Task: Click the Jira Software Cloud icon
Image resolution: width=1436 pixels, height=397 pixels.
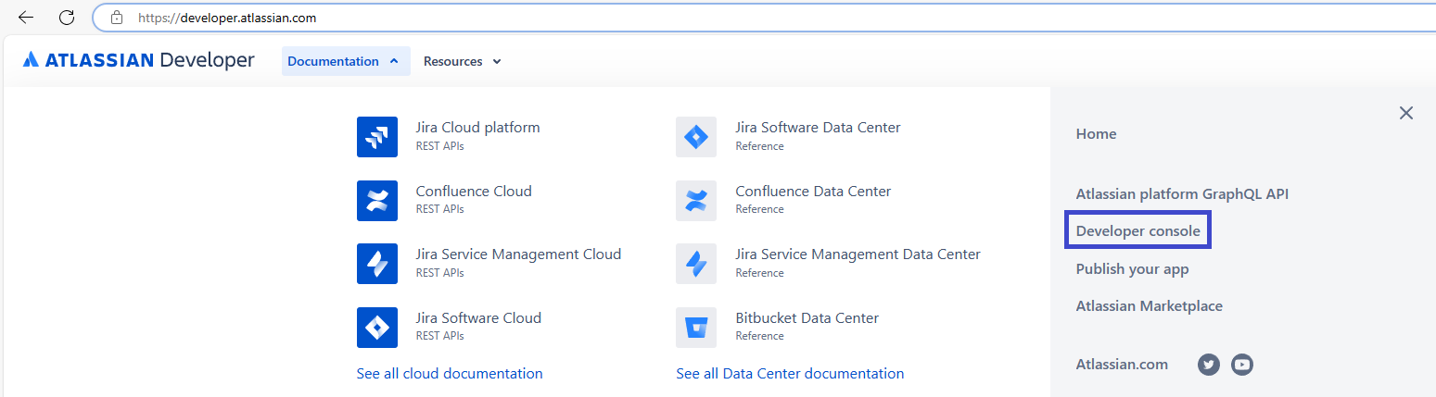Action: click(x=376, y=328)
